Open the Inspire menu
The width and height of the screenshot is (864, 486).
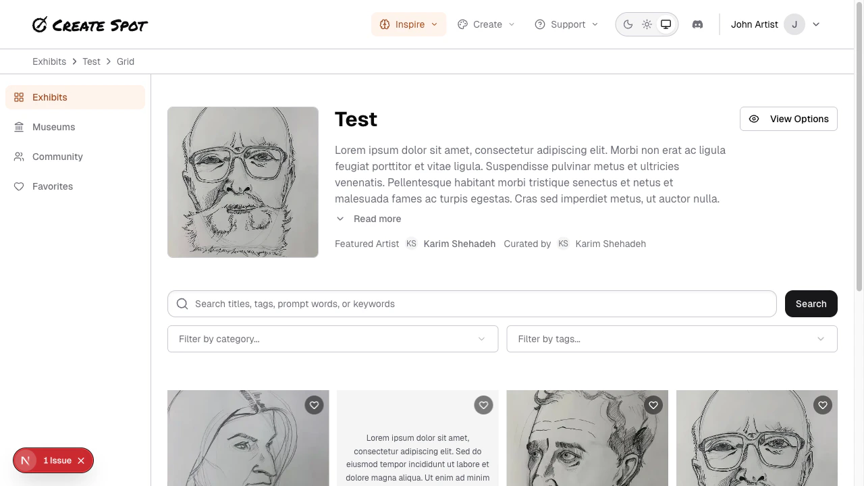click(409, 24)
